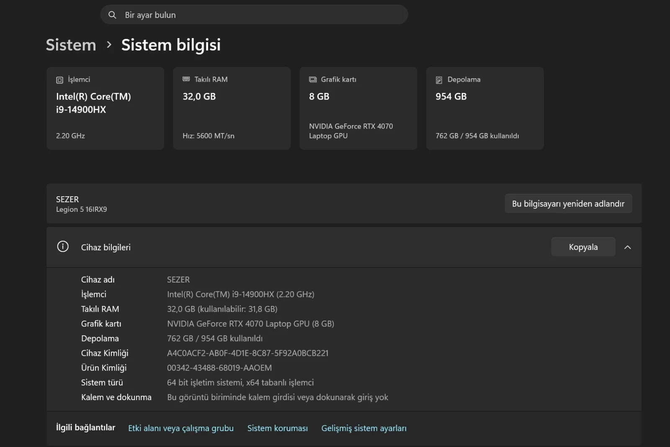Click the '954 GB' storage value

(x=451, y=96)
